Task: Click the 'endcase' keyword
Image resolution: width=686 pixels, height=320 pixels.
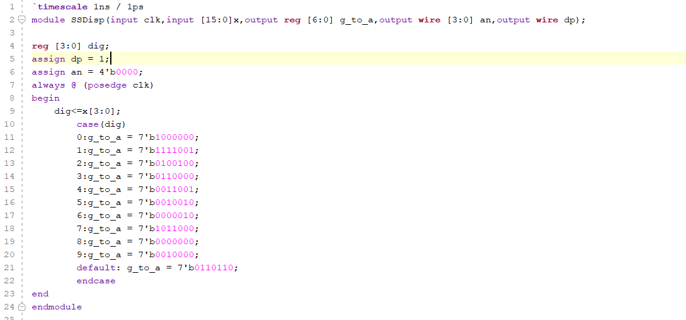Action: point(96,281)
